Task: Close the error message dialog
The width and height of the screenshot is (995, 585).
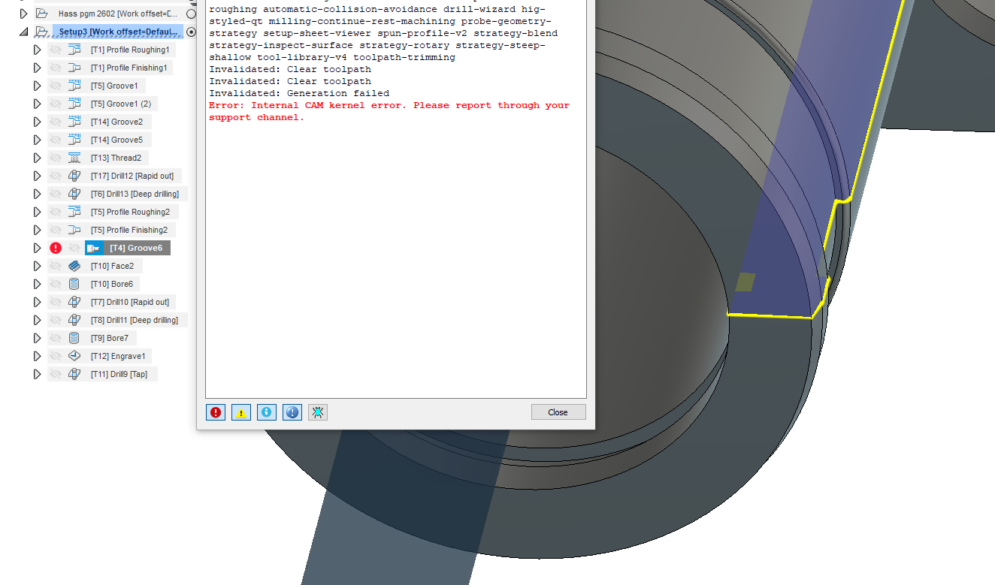Action: 558,412
